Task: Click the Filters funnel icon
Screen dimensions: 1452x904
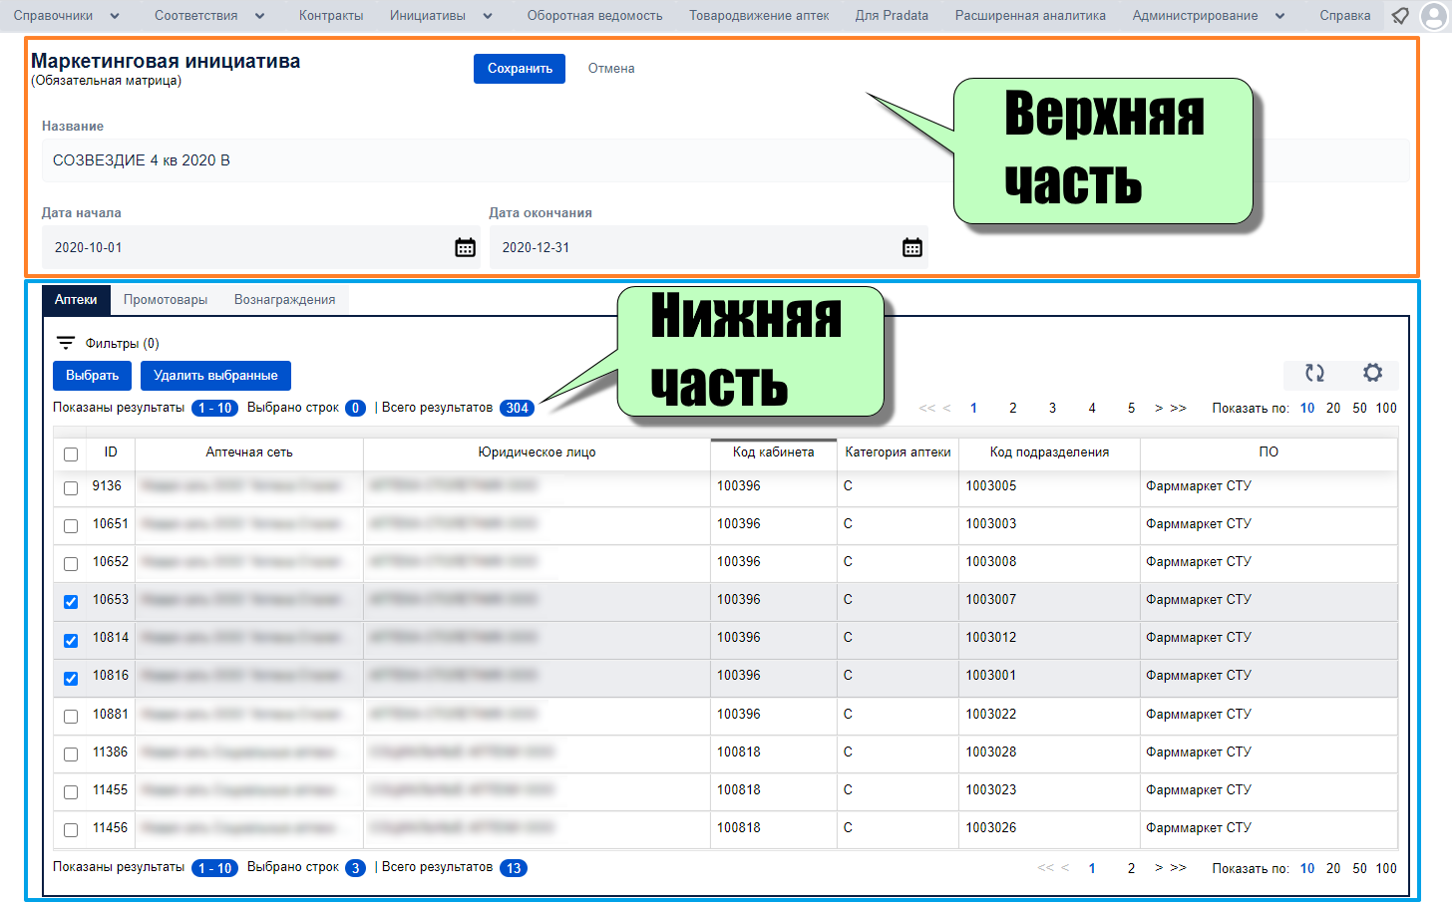Action: [66, 343]
